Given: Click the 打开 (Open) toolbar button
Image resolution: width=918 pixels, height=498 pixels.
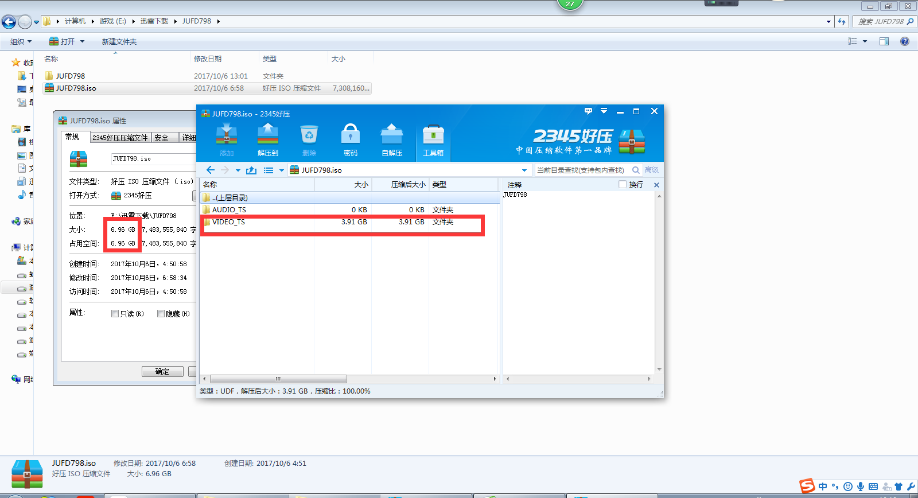Looking at the screenshot, I should (63, 41).
